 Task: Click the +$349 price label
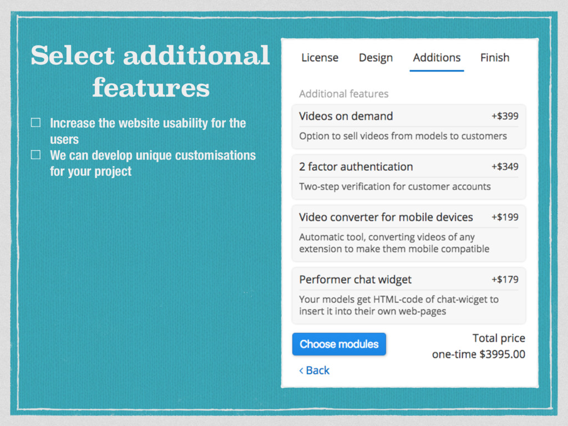[505, 167]
